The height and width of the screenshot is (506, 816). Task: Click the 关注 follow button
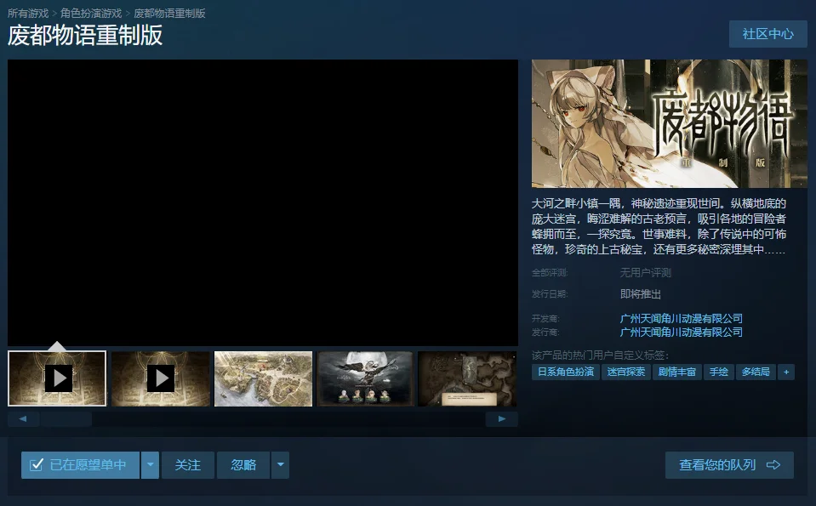pyautogui.click(x=187, y=465)
